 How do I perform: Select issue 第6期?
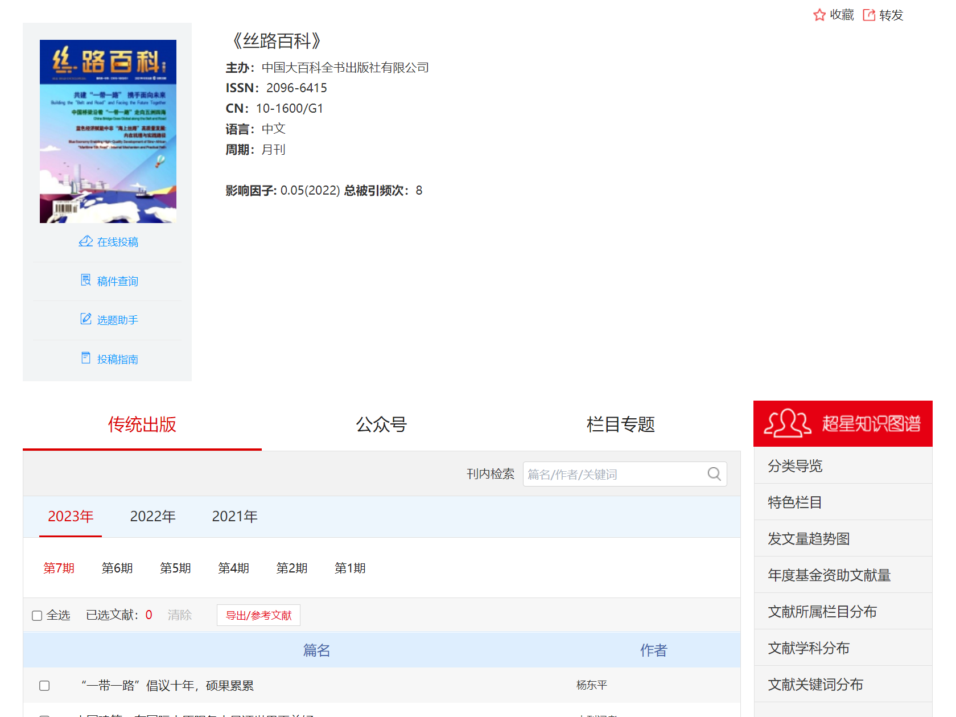point(117,568)
